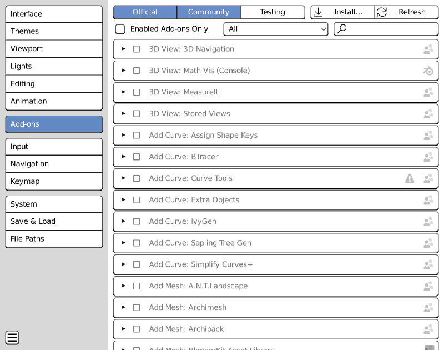Click the warning icon on Curve Tools
The image size is (444, 350).
pos(410,178)
